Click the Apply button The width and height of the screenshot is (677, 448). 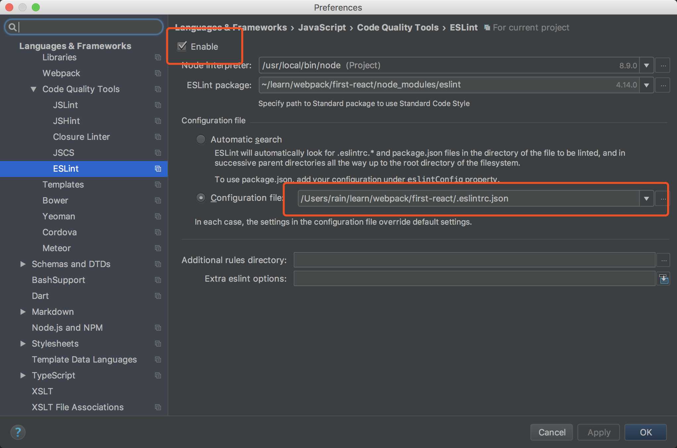tap(599, 432)
